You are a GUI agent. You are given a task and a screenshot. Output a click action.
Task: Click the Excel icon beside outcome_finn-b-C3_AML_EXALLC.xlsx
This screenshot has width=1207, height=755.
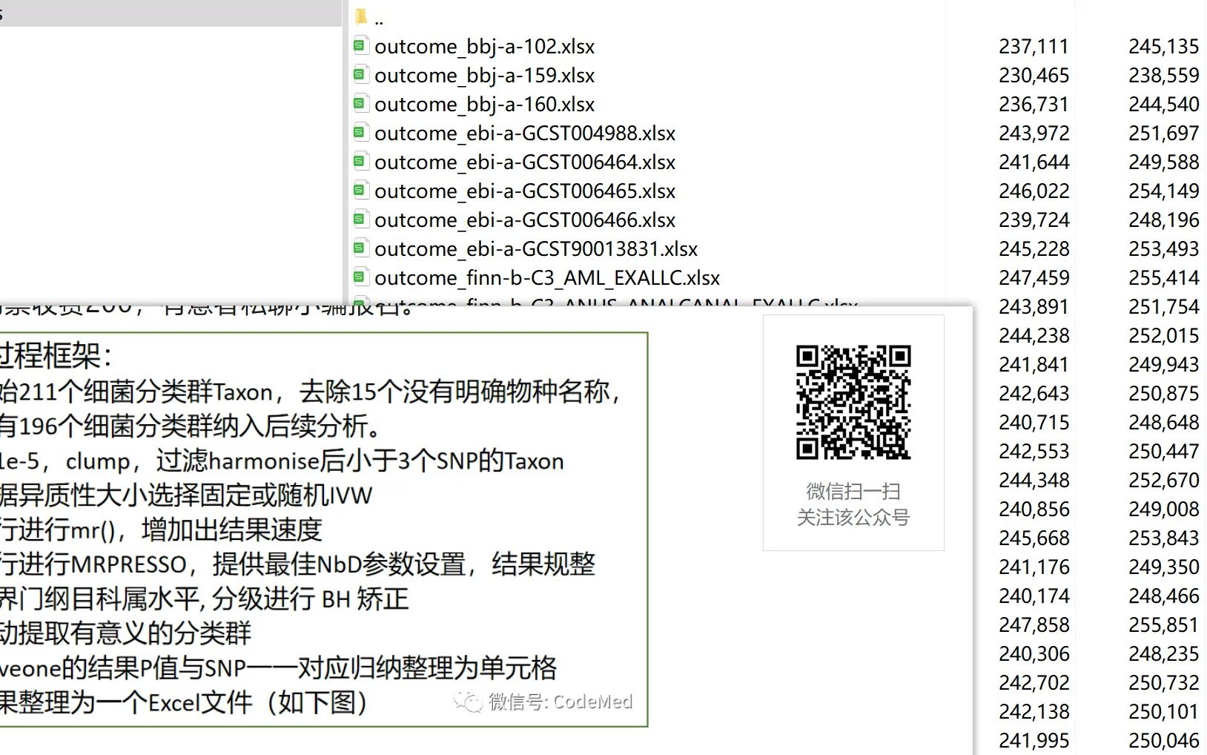point(360,277)
